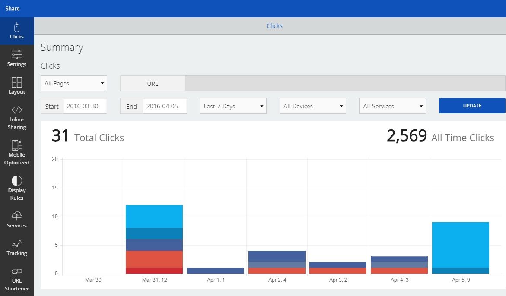Click the URL text field
The image size is (506, 296).
click(344, 83)
